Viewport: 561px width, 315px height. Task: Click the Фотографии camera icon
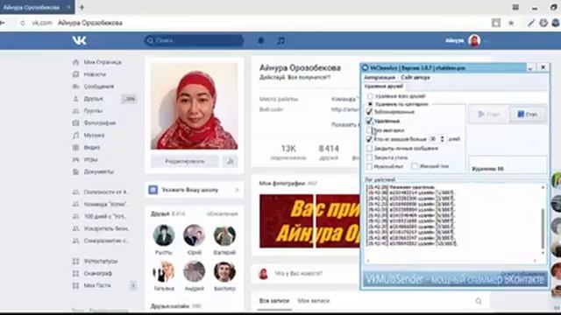tap(75, 122)
